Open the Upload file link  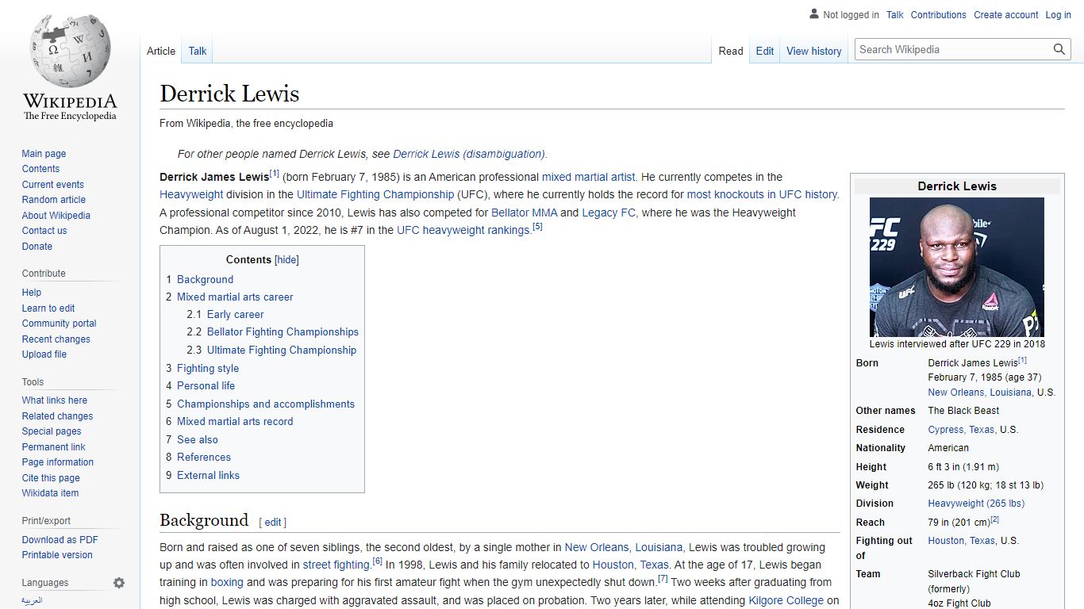click(44, 354)
